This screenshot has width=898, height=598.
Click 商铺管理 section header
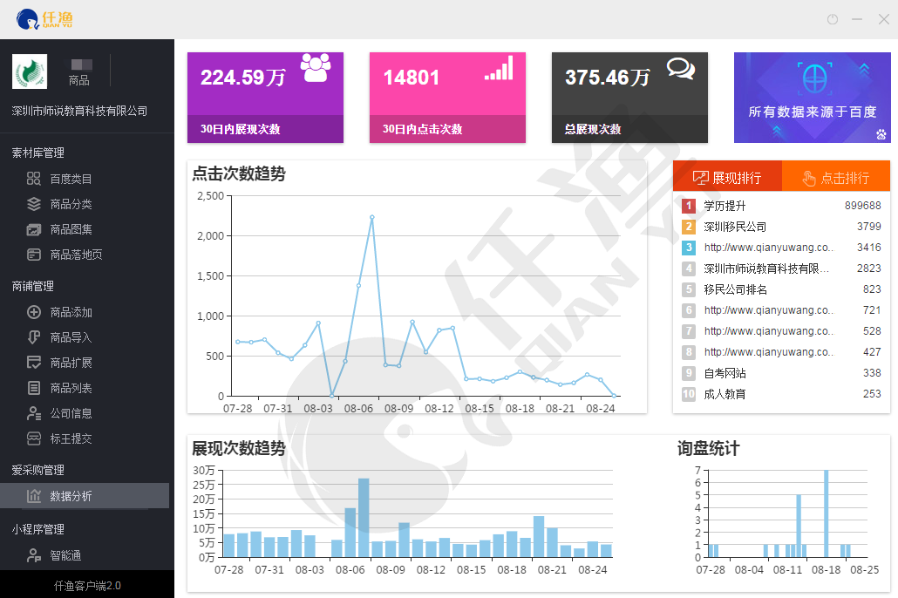point(32,286)
